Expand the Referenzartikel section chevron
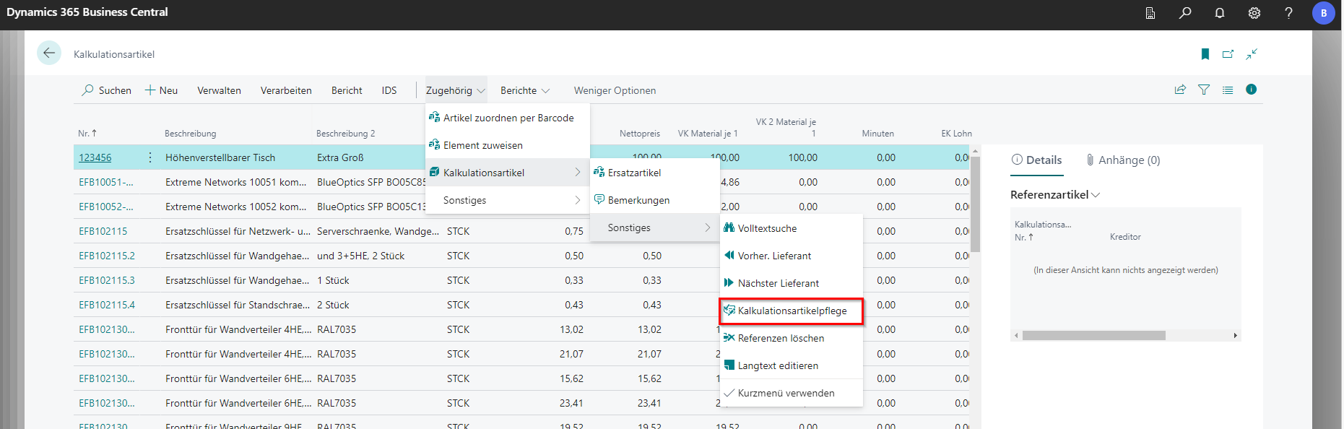1344x429 pixels. pos(1096,195)
